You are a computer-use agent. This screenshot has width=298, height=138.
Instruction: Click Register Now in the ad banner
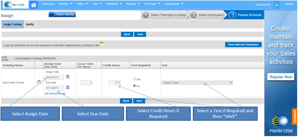(281, 77)
